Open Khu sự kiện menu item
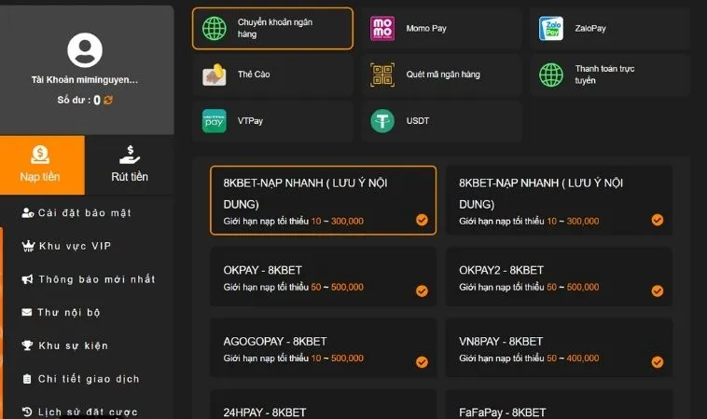 point(65,345)
